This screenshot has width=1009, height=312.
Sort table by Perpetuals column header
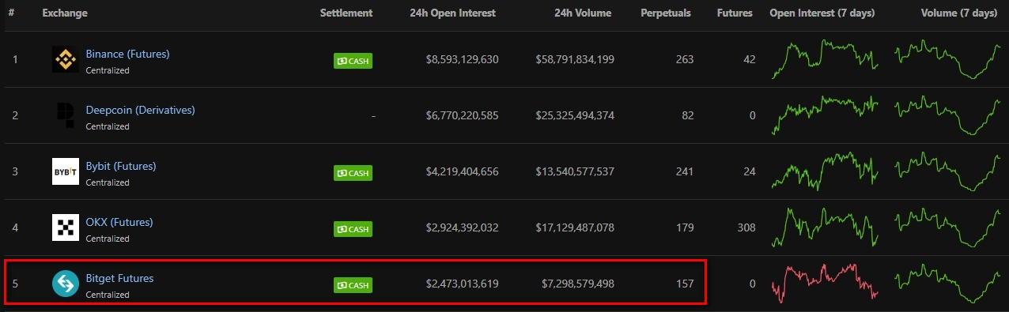(665, 13)
